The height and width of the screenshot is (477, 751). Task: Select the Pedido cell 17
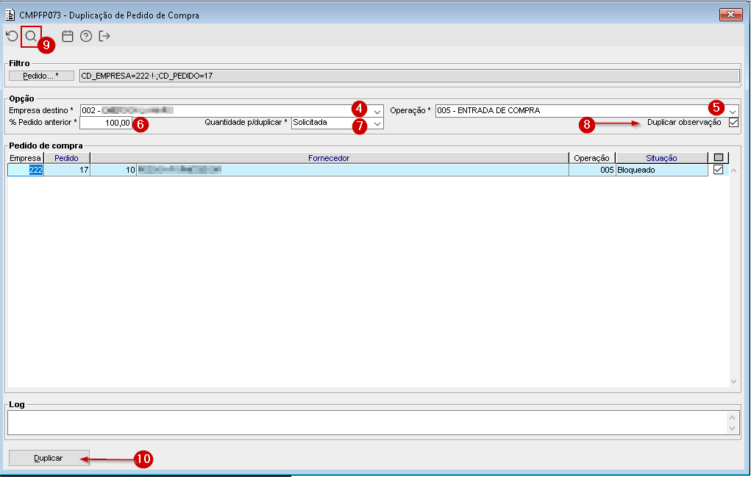click(x=67, y=170)
